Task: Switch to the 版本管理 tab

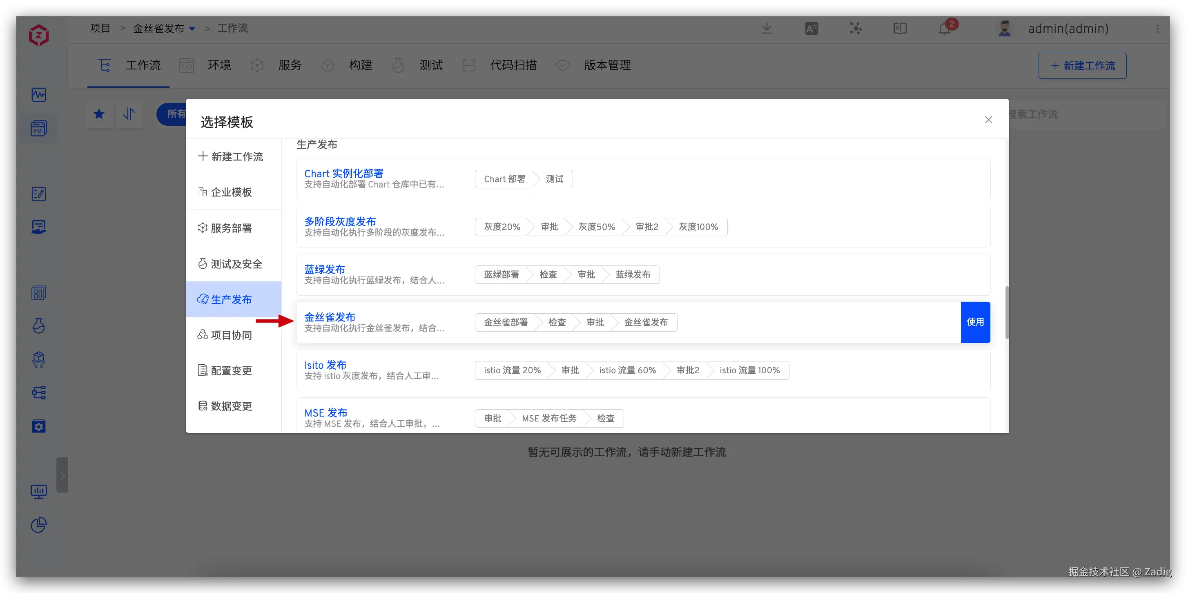Action: 593,65
